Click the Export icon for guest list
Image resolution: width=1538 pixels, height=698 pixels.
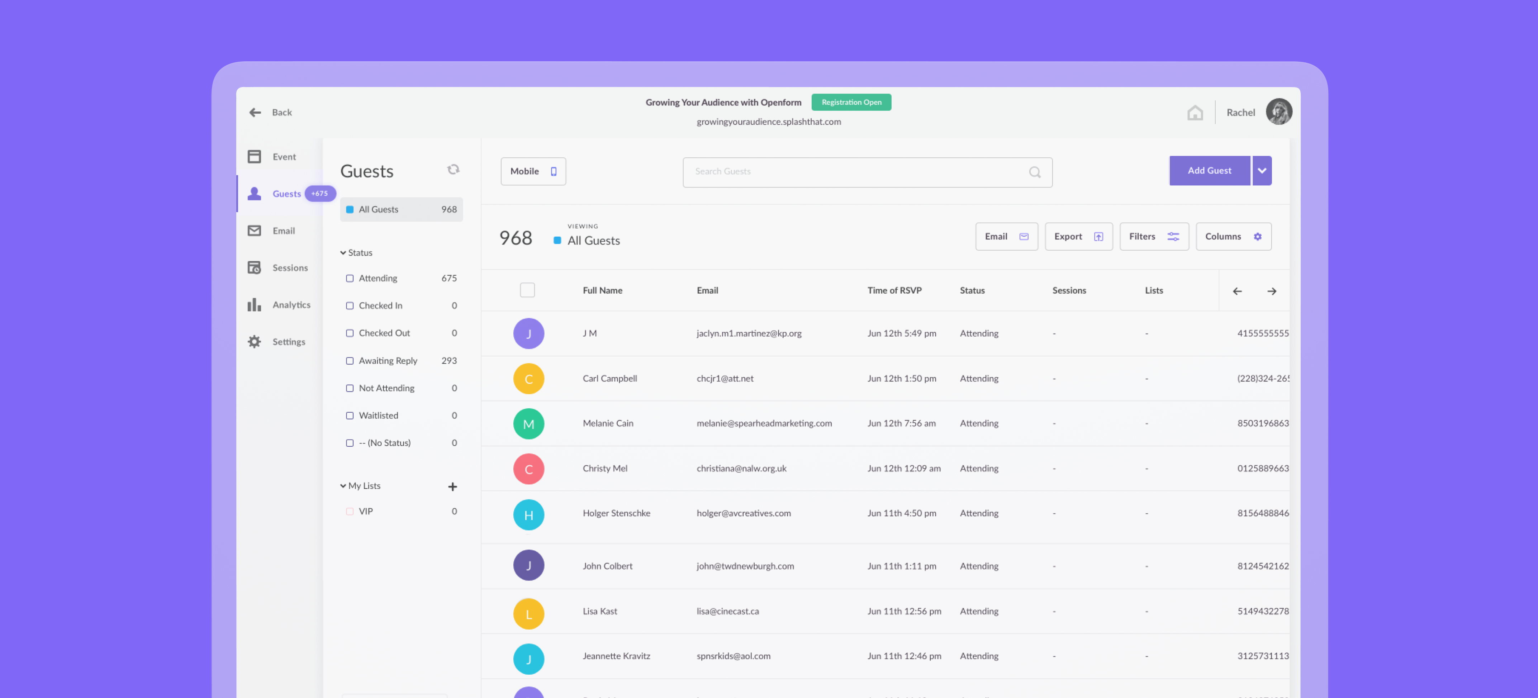(1098, 236)
